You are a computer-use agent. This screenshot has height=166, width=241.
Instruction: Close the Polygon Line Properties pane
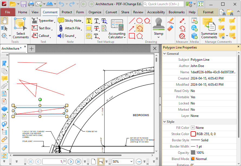[x=238, y=46]
